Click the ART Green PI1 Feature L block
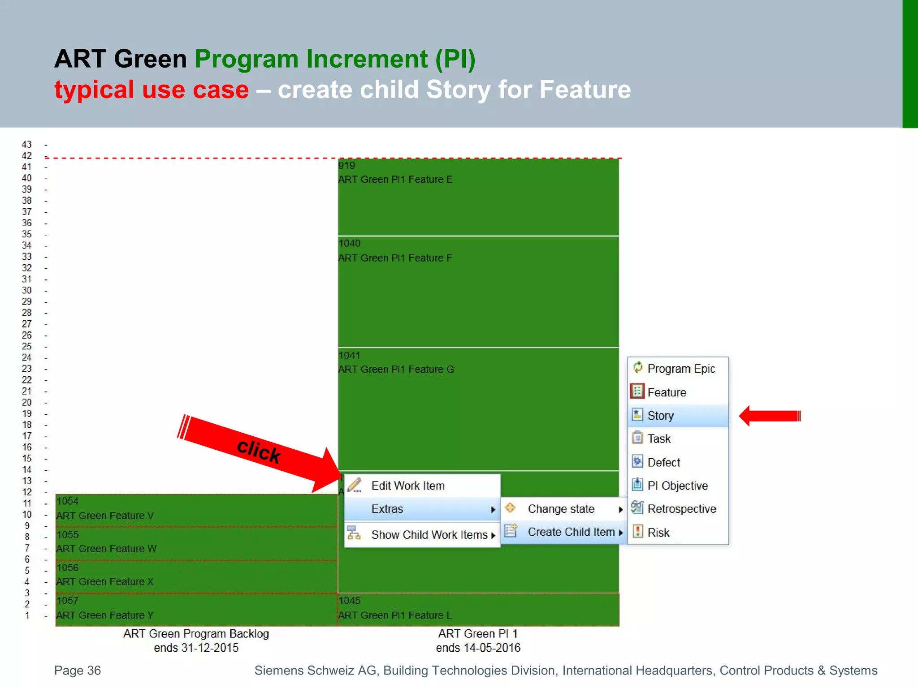 [x=478, y=609]
